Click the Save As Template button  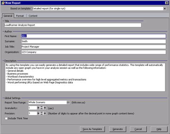tap(92, 129)
